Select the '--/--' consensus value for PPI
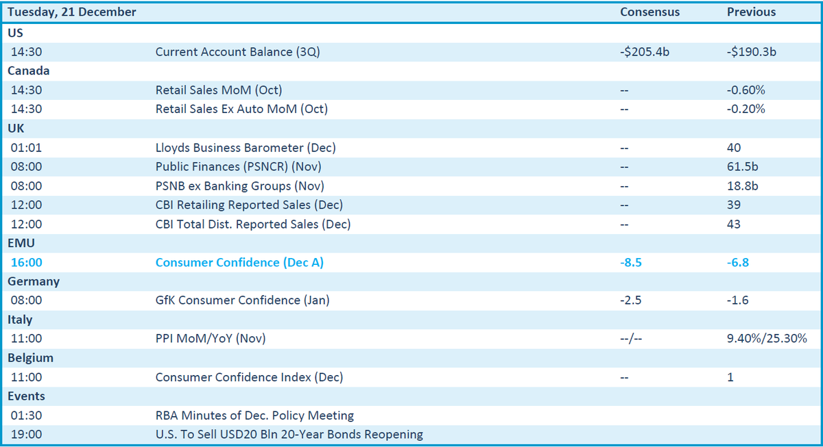Viewport: 823px width, 447px height. click(630, 339)
